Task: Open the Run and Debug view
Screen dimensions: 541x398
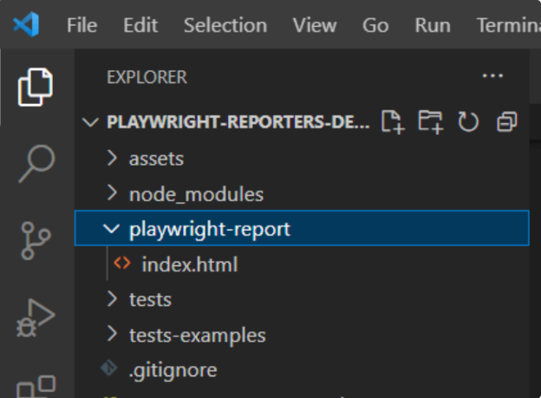Action: tap(36, 318)
